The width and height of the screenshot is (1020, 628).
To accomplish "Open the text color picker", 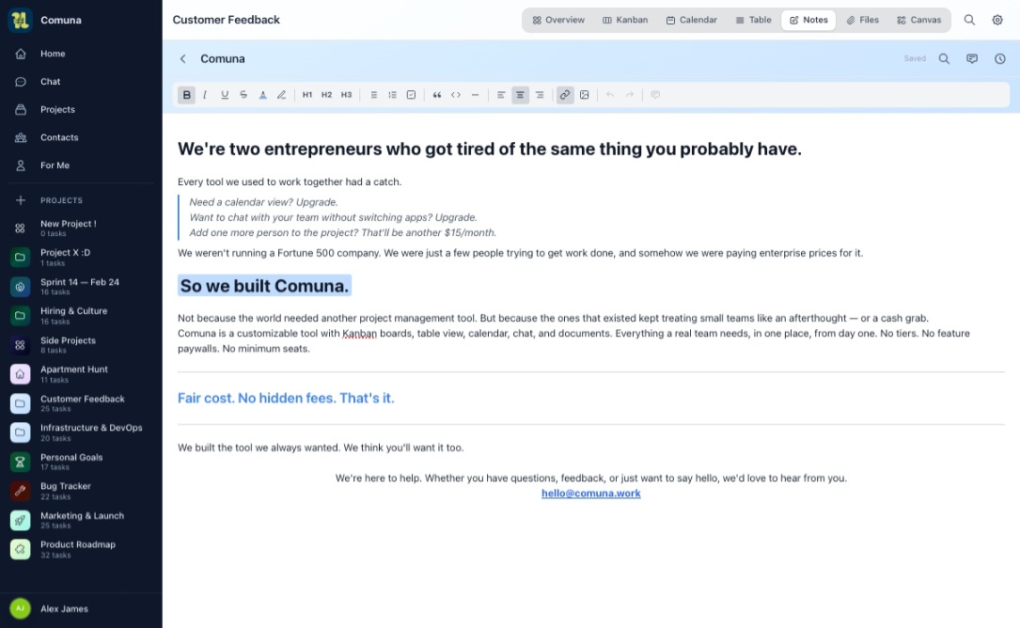I will (262, 95).
